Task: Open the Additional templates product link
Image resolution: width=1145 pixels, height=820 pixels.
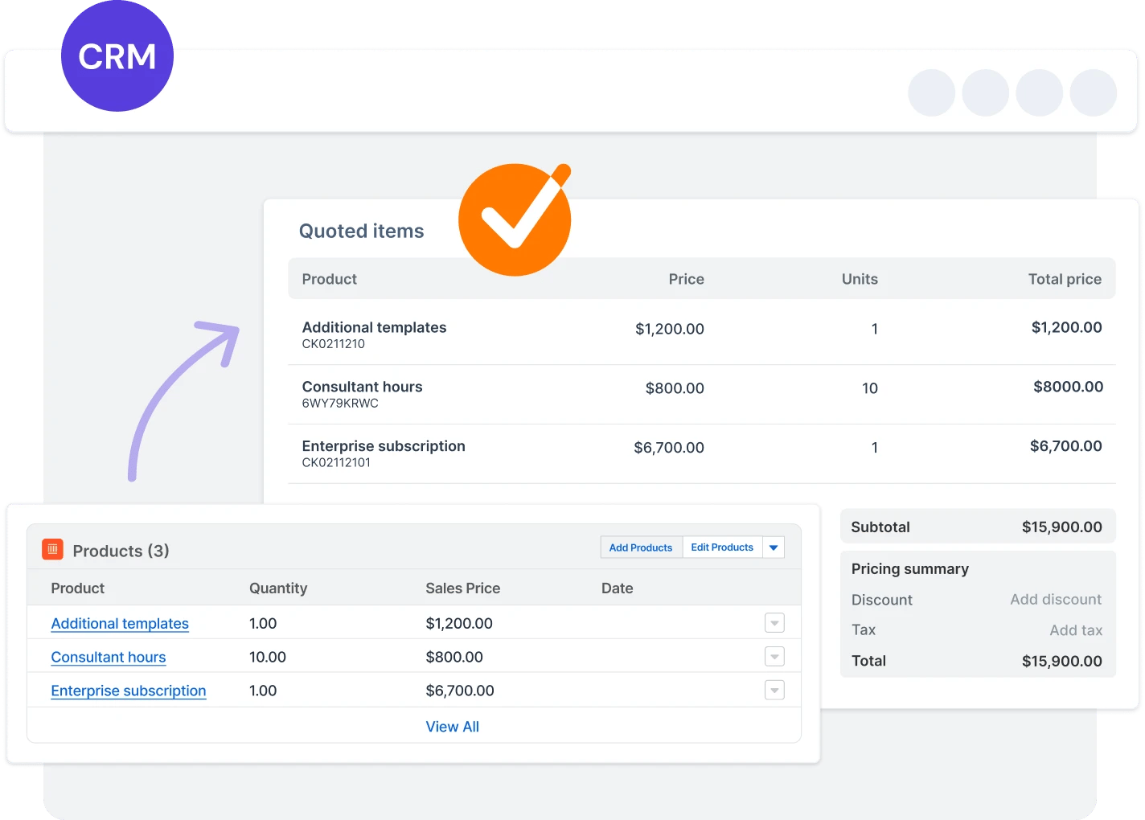Action: (x=120, y=624)
